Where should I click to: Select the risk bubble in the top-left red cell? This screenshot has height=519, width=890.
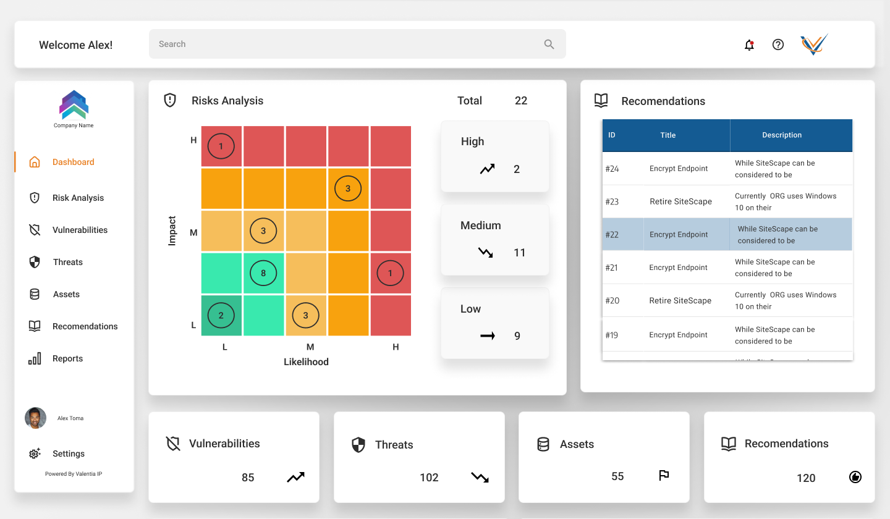tap(221, 146)
